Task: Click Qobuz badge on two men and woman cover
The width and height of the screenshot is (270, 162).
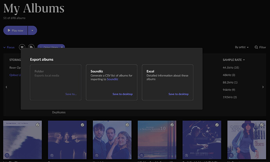Action: tap(97, 155)
